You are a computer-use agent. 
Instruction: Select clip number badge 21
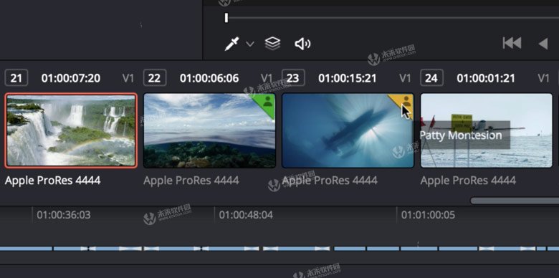point(16,78)
